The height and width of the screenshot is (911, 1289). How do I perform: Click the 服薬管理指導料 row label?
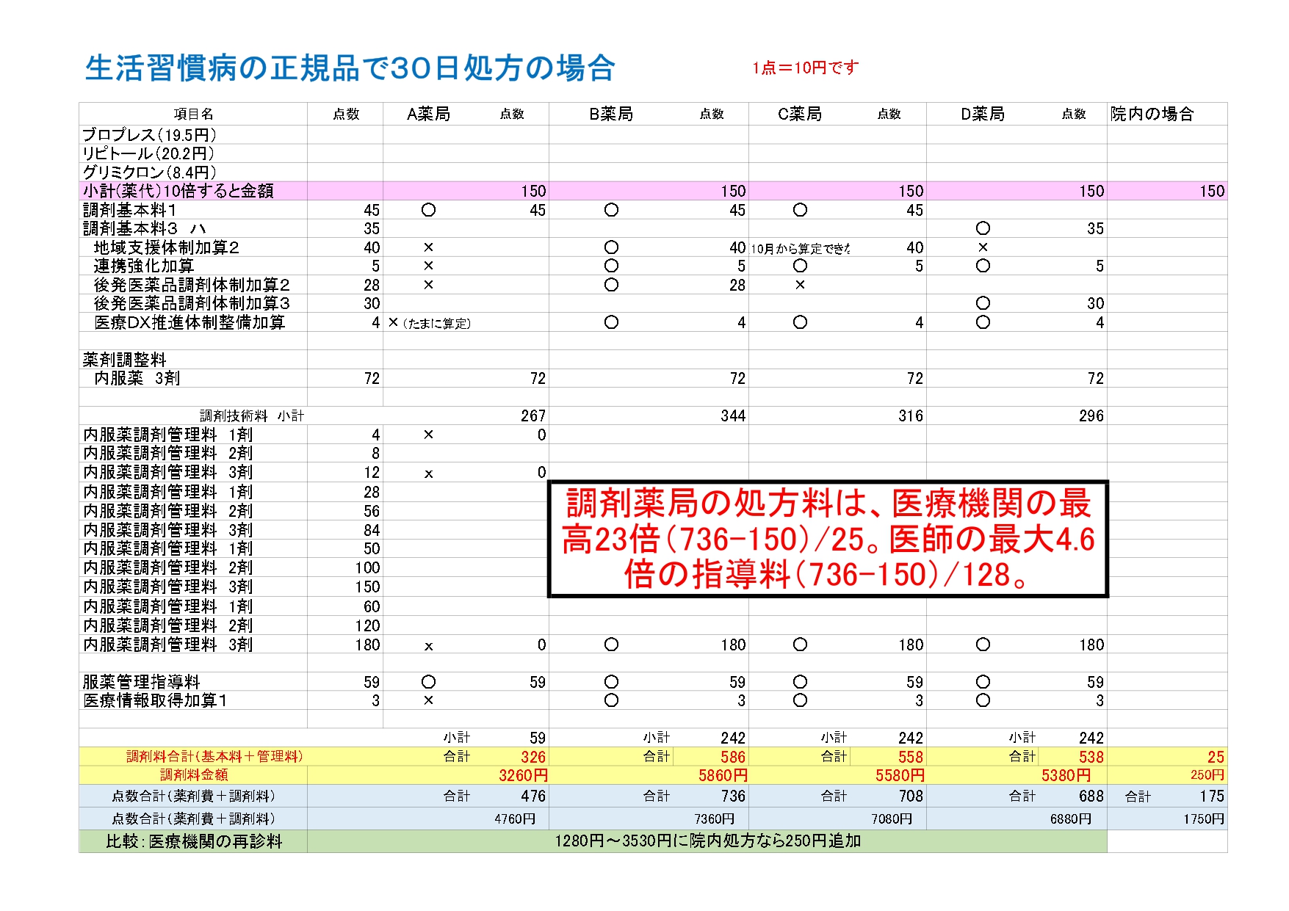141,682
